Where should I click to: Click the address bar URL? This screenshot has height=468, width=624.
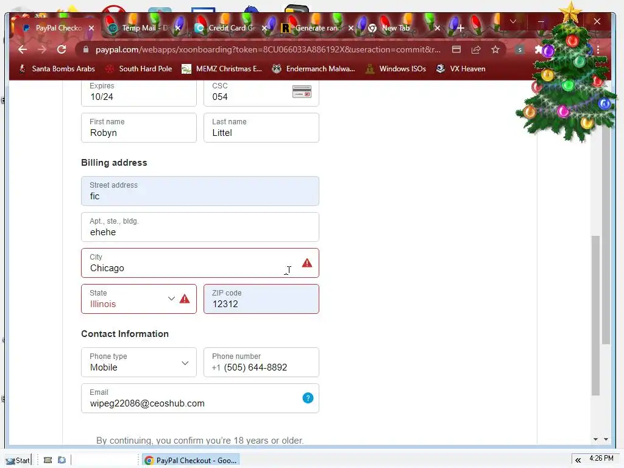coord(268,49)
